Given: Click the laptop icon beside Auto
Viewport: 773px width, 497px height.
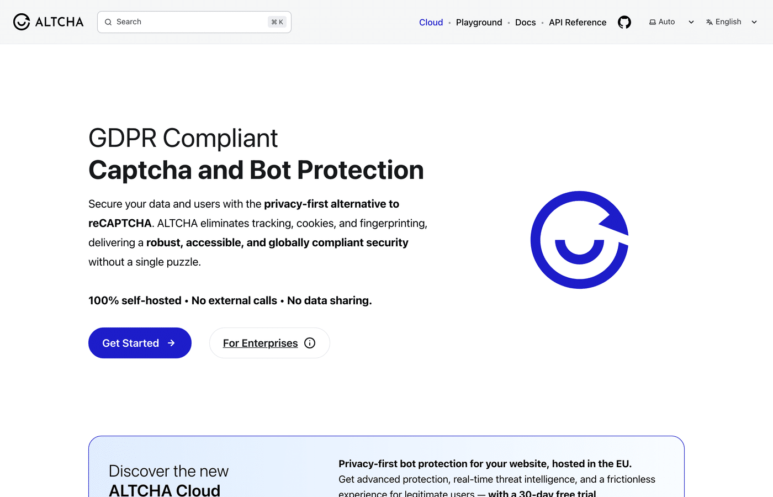Looking at the screenshot, I should pos(653,22).
